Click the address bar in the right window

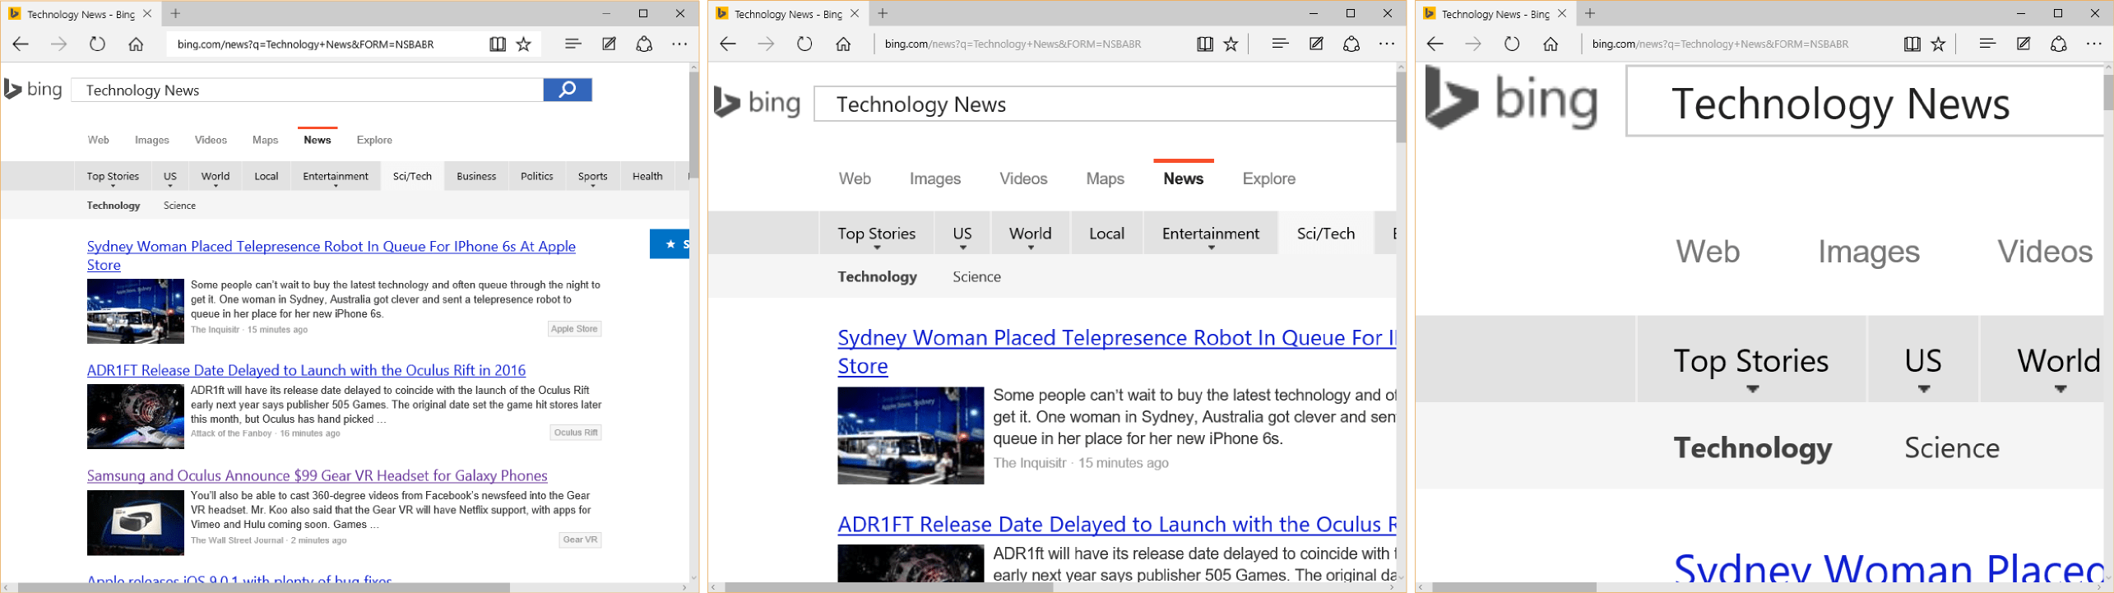(1740, 44)
